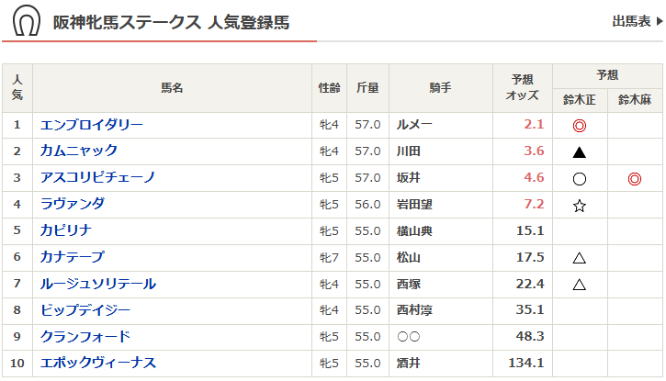
Task: Click the triangle mark for ルージュソリテール
Action: coord(580,285)
